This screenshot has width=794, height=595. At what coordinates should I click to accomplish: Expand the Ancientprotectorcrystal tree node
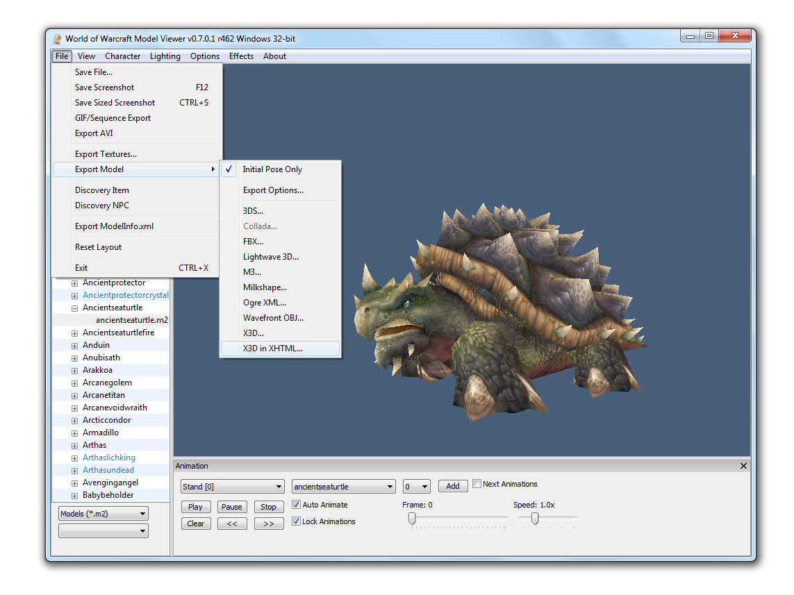point(74,296)
